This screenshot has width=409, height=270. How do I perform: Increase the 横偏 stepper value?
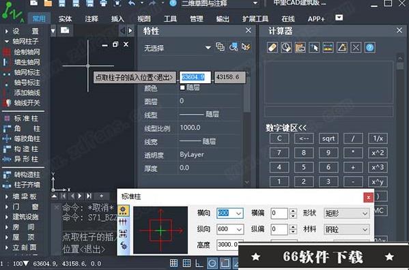click(293, 211)
